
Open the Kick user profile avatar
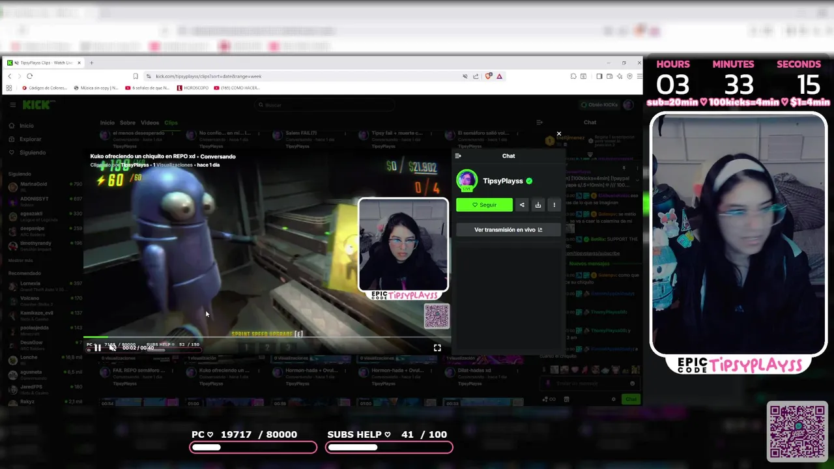tap(628, 105)
